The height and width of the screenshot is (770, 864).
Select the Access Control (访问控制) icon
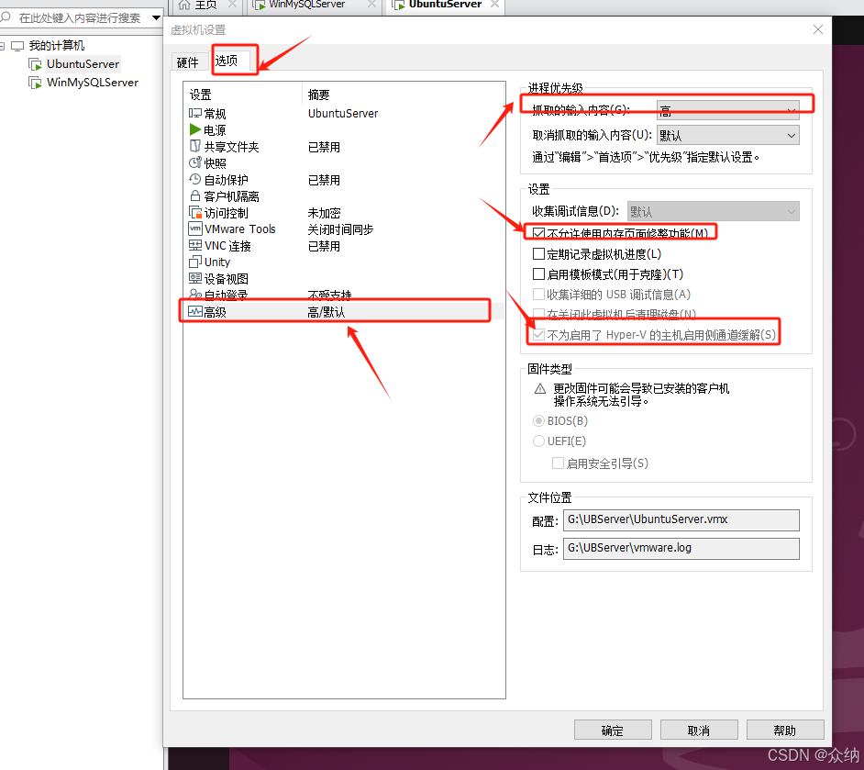[195, 212]
